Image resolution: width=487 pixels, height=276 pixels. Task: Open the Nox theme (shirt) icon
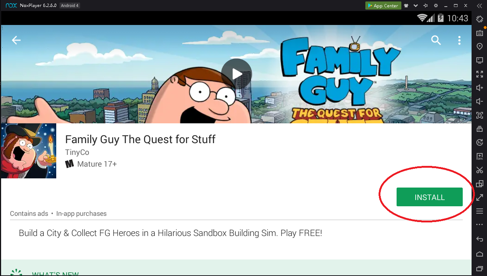406,6
